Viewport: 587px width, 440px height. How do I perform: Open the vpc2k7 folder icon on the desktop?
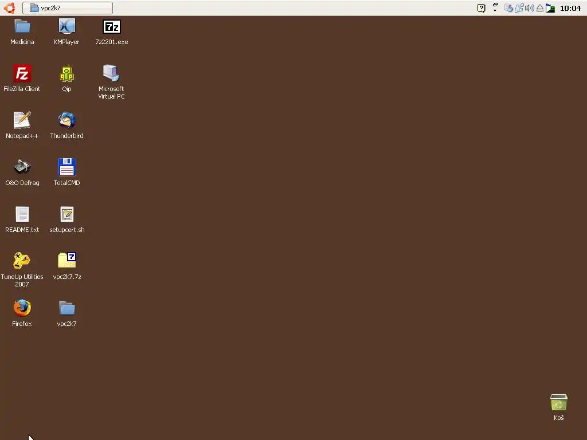pos(66,308)
